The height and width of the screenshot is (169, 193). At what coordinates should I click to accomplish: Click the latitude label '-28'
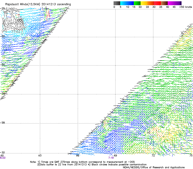click(3, 123)
